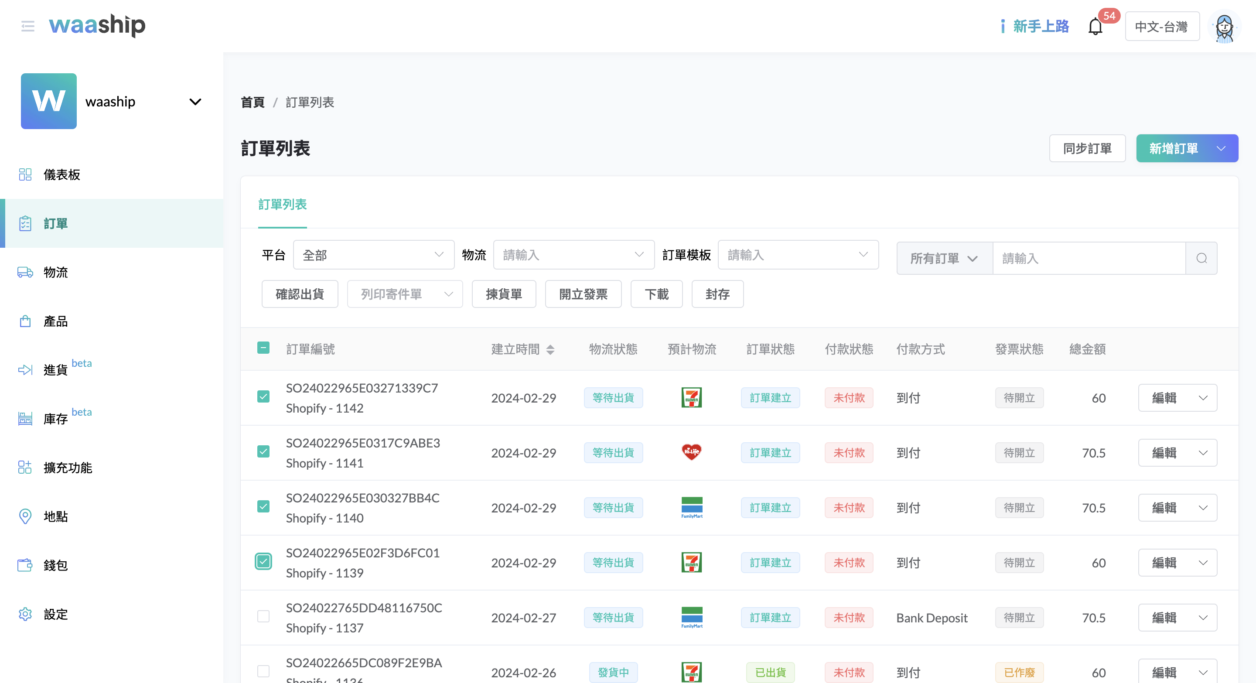The image size is (1256, 683).
Task: Open the 列印寄件單 dropdown
Action: tap(405, 294)
